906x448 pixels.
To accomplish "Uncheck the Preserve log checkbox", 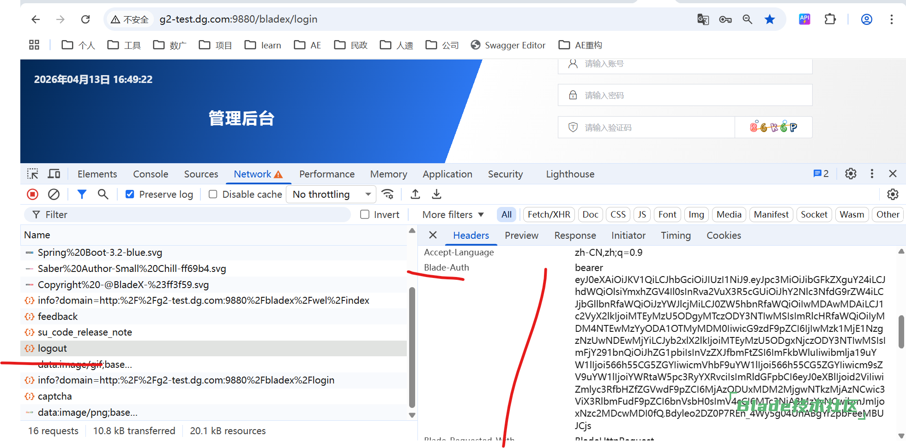I will click(x=130, y=195).
